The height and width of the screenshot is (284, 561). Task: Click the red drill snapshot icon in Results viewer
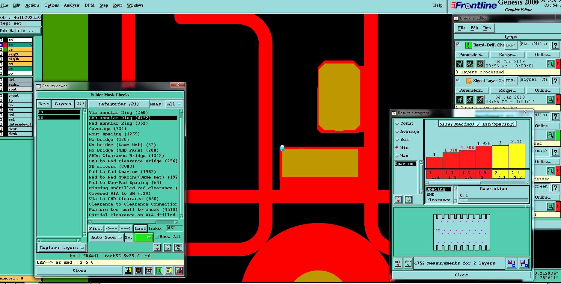click(138, 271)
